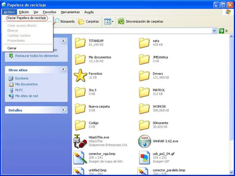The width and height of the screenshot is (235, 176).
Task: Click Restaurar todos los elementos link
Action: coord(37,56)
